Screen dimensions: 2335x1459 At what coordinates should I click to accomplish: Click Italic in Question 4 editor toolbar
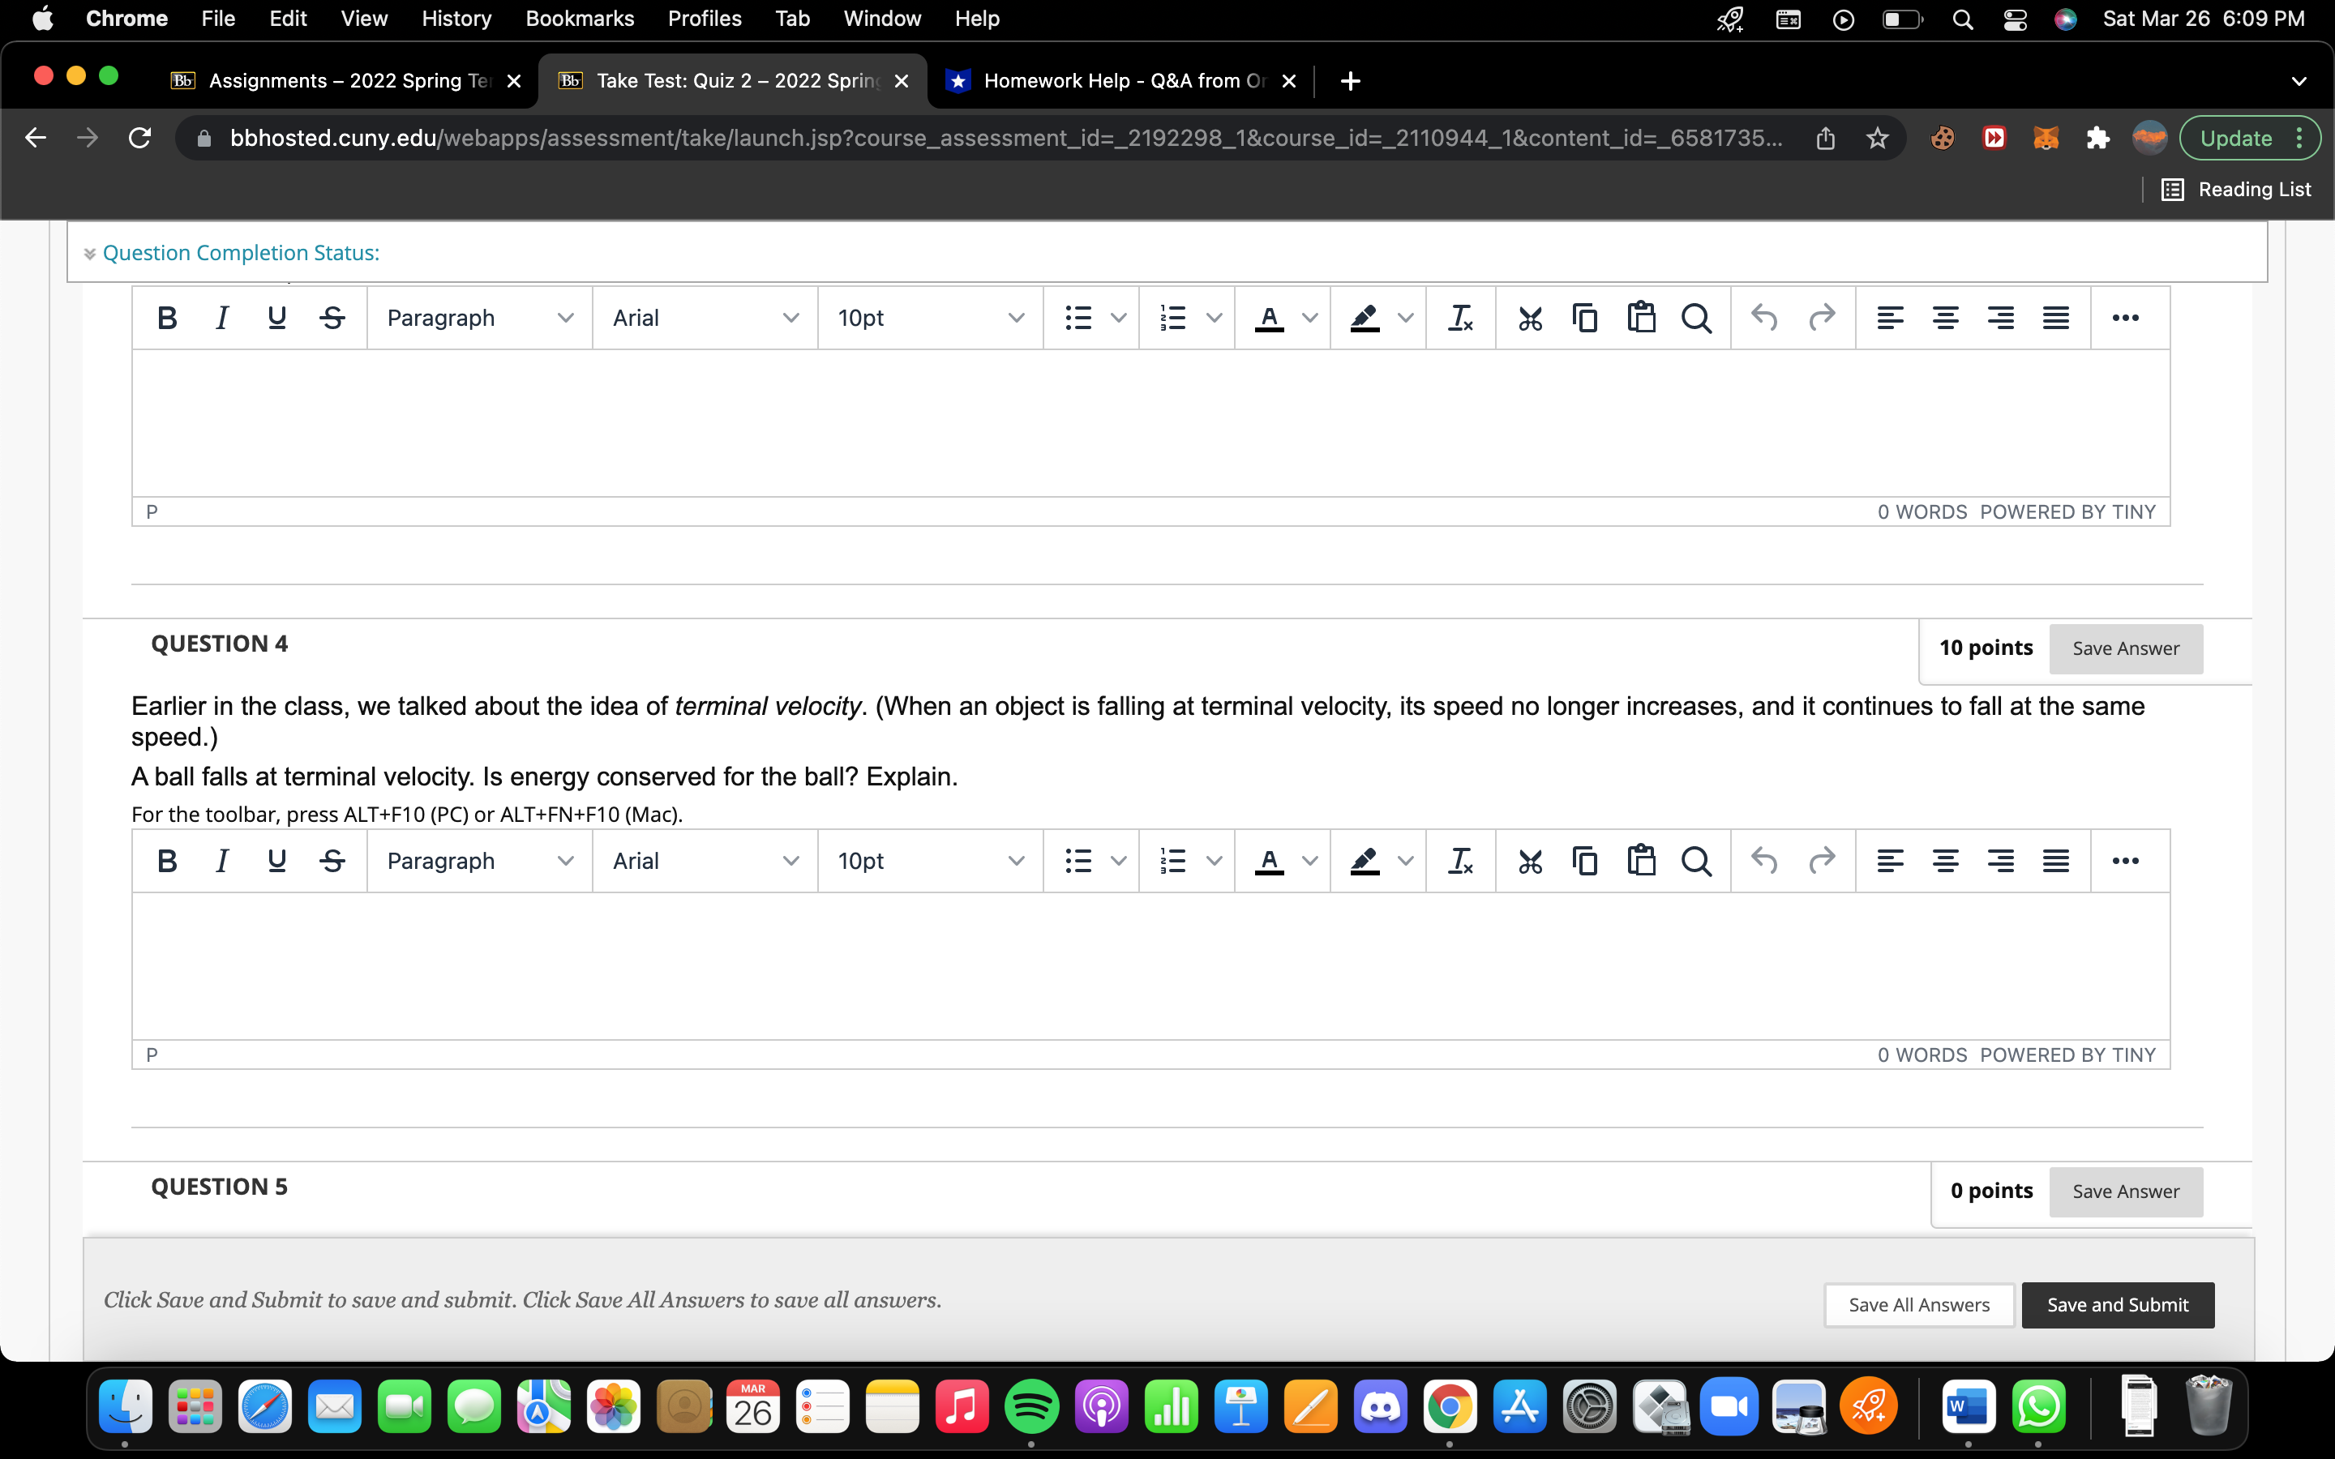coord(222,861)
